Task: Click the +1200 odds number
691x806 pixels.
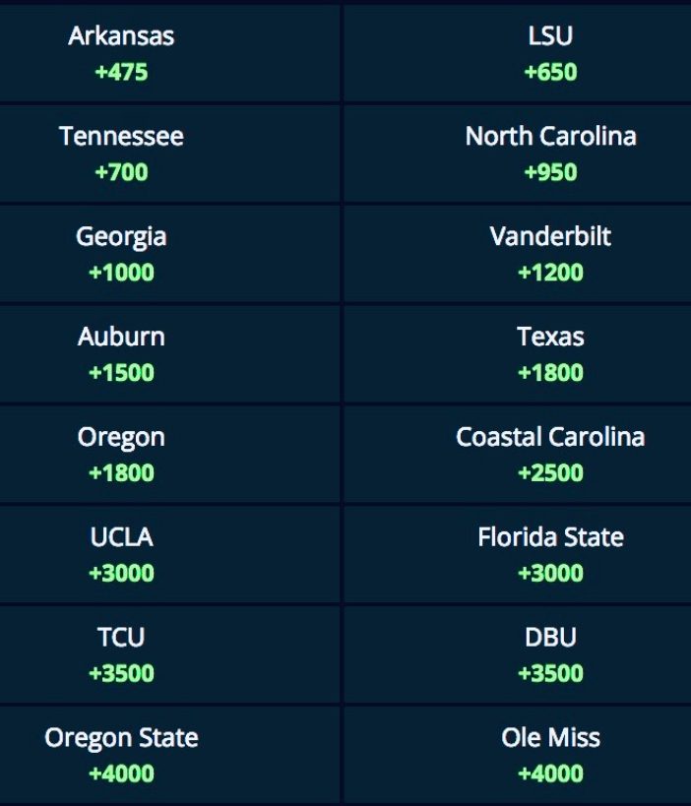Action: point(550,273)
